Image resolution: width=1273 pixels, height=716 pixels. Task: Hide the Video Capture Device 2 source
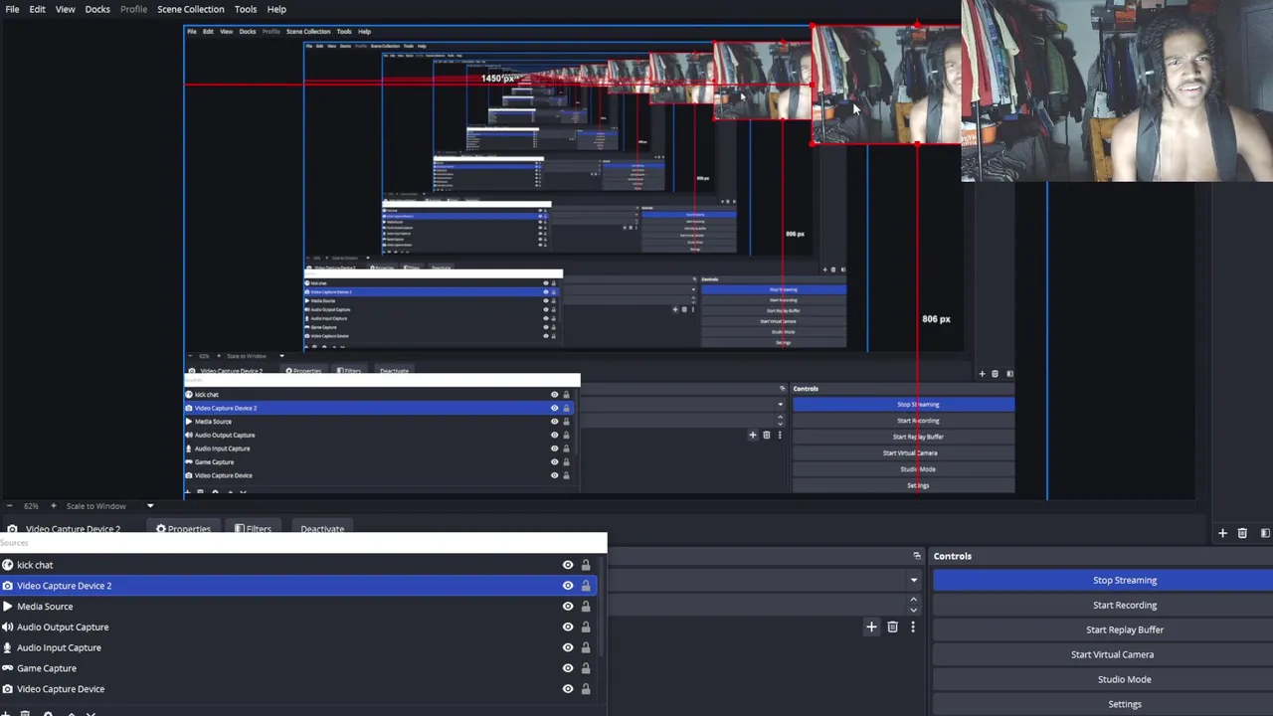point(568,586)
